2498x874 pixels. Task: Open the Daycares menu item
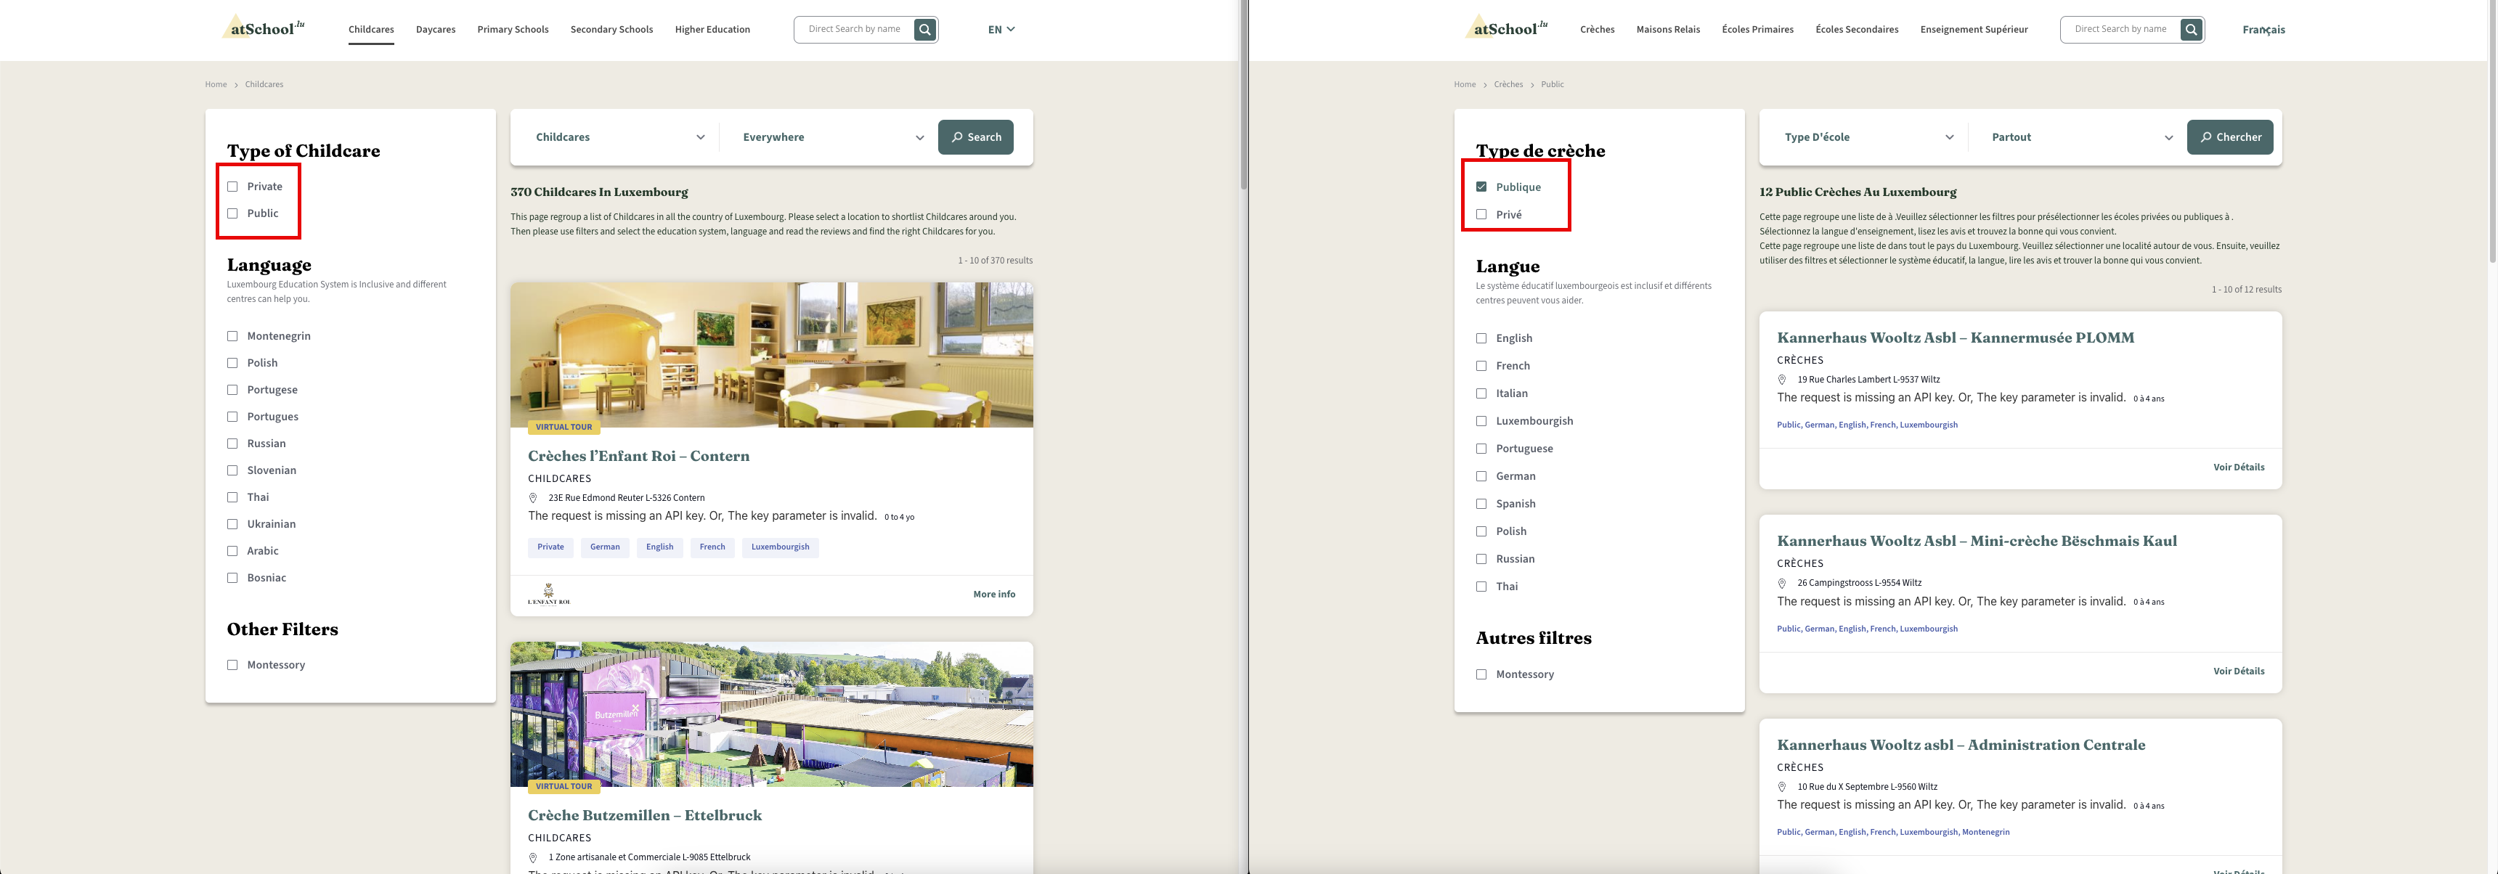(x=436, y=29)
